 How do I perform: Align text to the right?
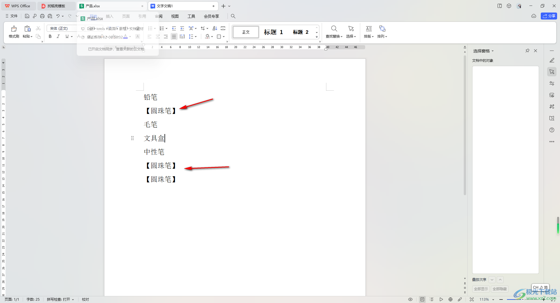[166, 36]
